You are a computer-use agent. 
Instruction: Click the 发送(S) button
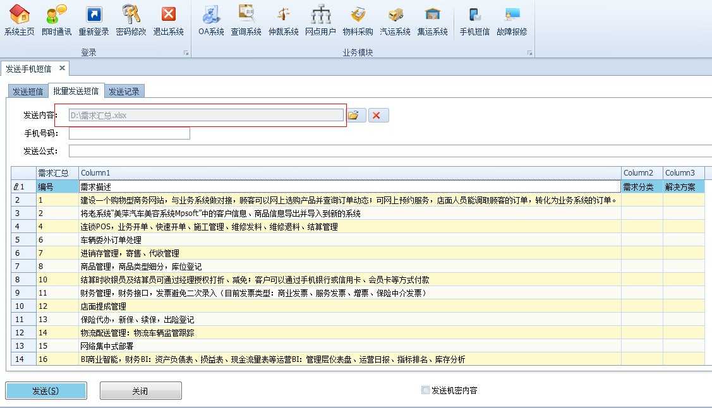46,391
